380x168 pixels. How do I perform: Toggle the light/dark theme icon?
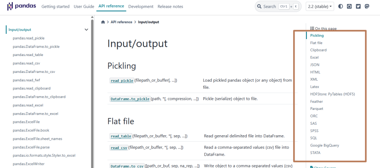[341, 7]
